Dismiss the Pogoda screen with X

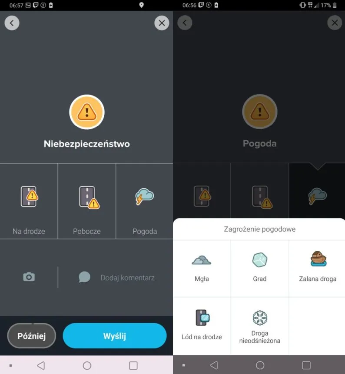pos(335,23)
